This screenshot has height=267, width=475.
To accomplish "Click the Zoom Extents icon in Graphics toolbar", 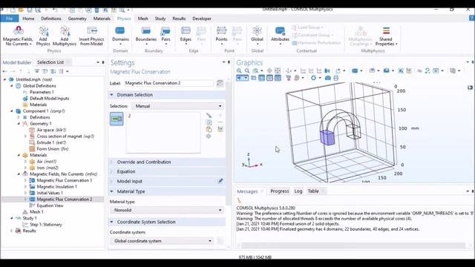I will click(278, 70).
